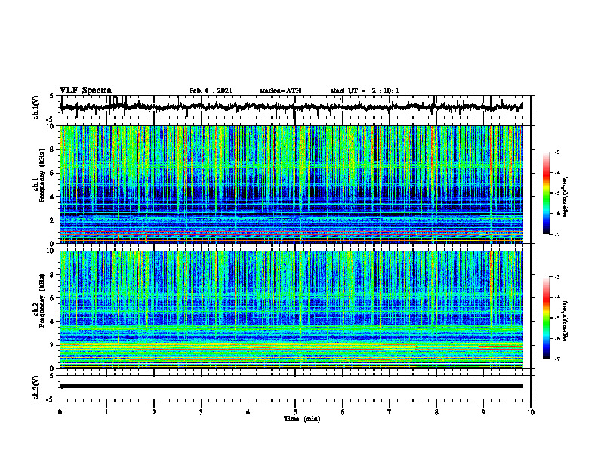This screenshot has height=462, width=598.
Task: Click the ch.2 frequency tick label '2'
Action: [x=53, y=345]
